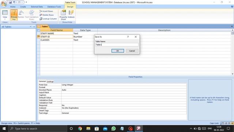
Task: Launch Google Chrome from taskbar
Action: [80, 129]
